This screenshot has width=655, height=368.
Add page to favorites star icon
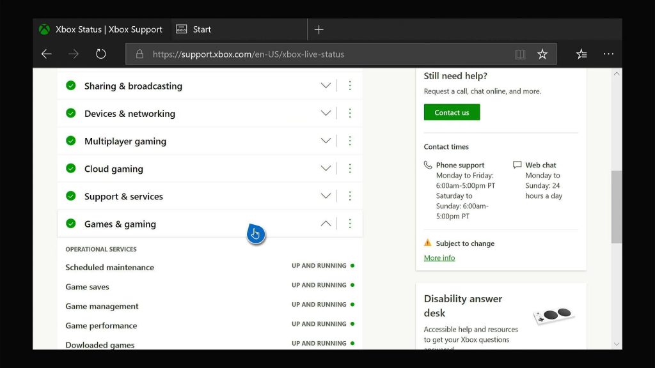(x=542, y=54)
